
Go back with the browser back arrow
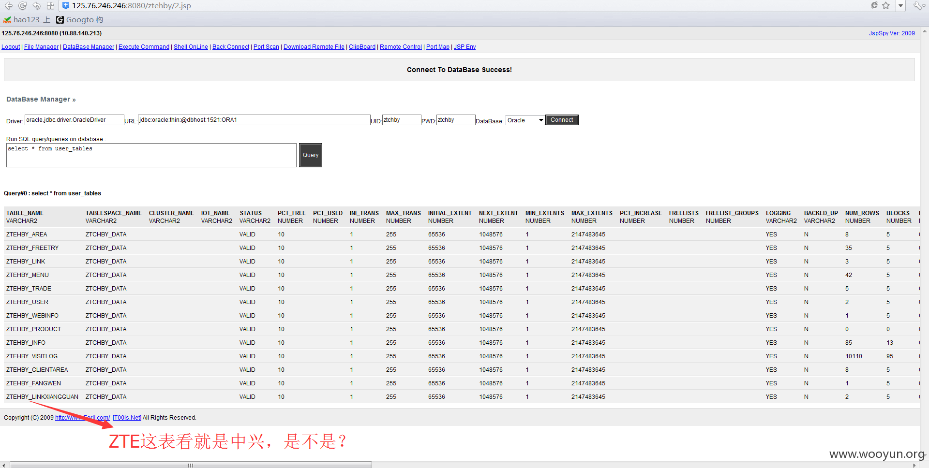[9, 5]
